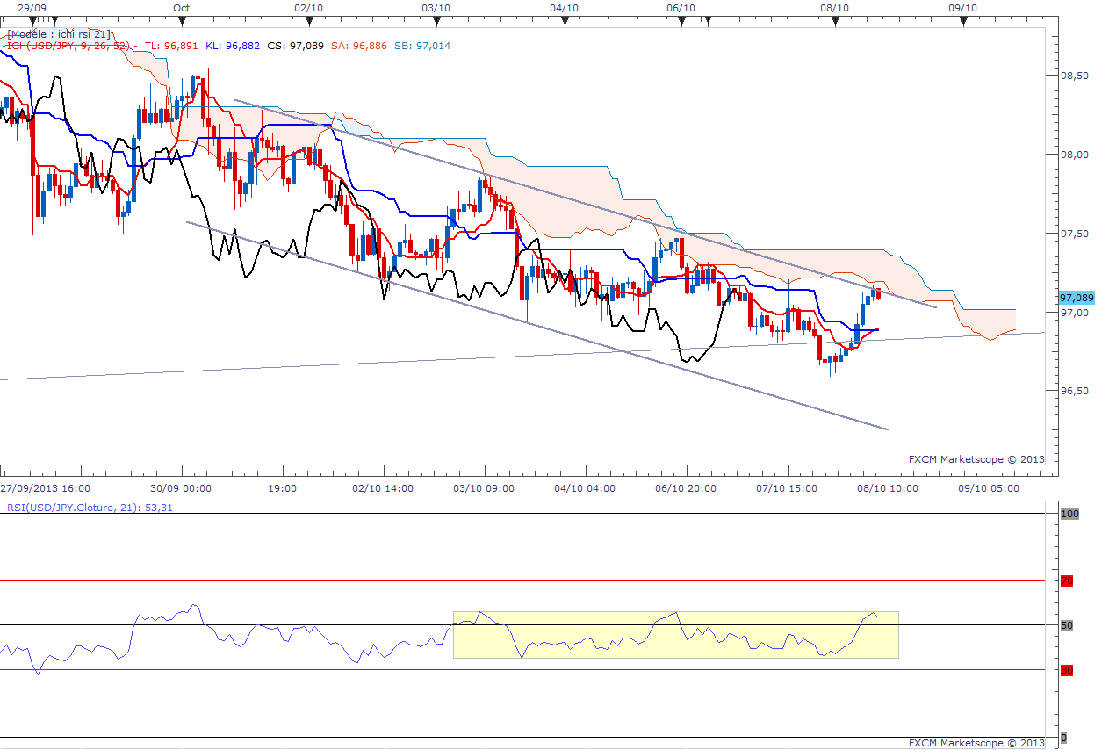Viewport: 1109px width, 750px height.
Task: Click the KL: 96,882 Kijun value
Action: coord(232,46)
